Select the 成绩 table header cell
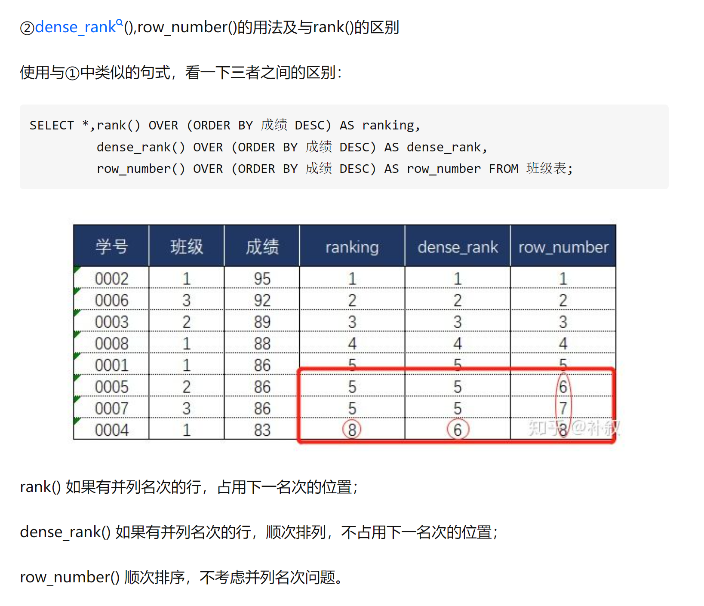This screenshot has width=704, height=606. (262, 247)
